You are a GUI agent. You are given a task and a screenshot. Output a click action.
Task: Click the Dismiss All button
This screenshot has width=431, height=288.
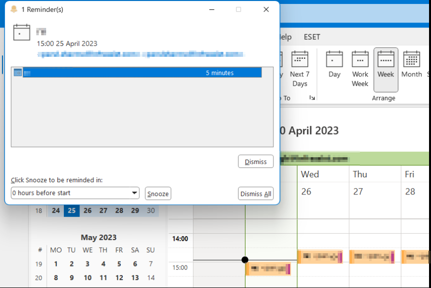coord(255,193)
